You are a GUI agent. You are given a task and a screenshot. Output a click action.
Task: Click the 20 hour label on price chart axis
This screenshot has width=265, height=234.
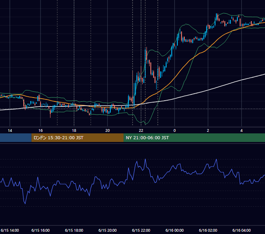(x=108, y=131)
